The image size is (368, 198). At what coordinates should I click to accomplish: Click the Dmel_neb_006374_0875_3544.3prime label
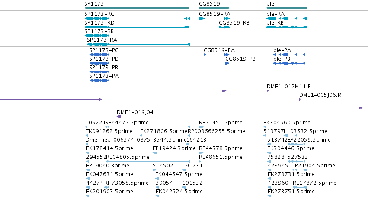point(136,140)
